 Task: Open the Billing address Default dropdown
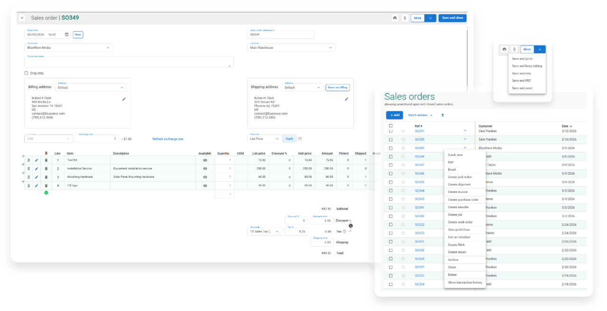click(91, 87)
